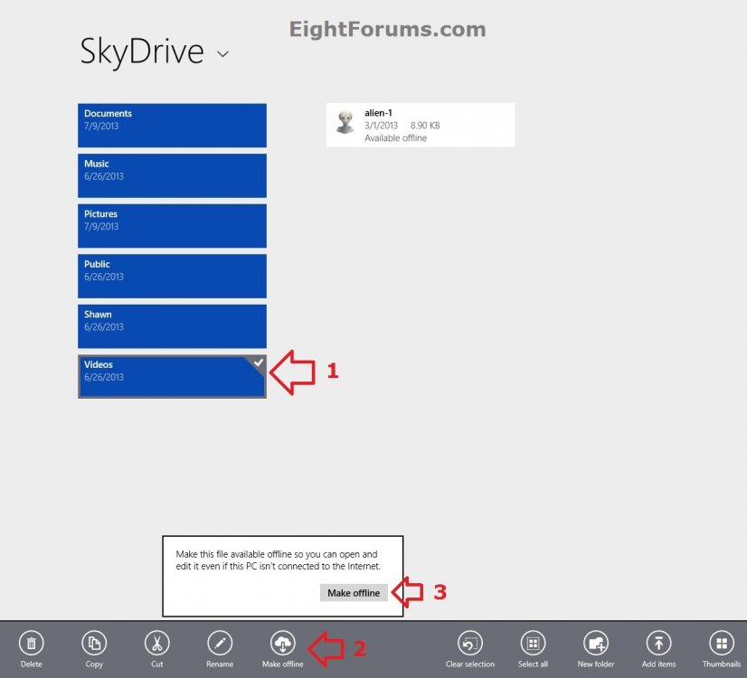
Task: Open the Pictures folder tile
Action: tap(172, 226)
